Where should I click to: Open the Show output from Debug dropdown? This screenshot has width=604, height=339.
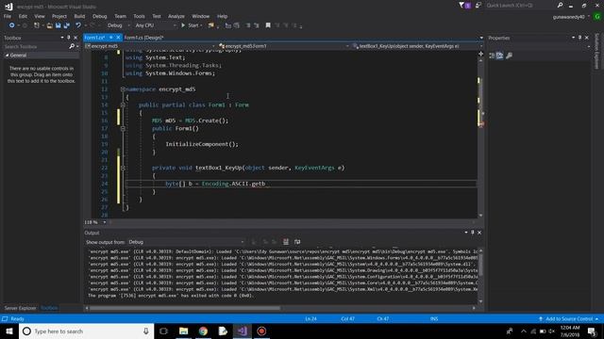186,242
